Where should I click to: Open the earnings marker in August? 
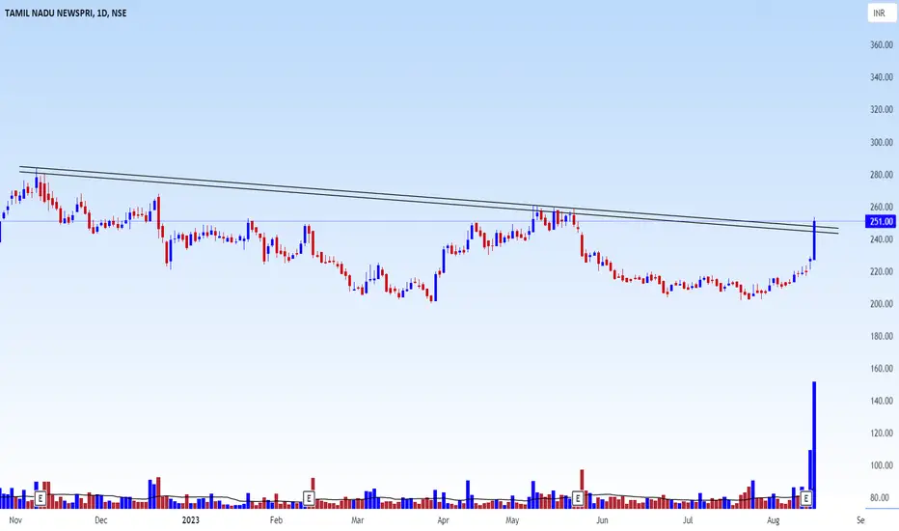[x=806, y=498]
